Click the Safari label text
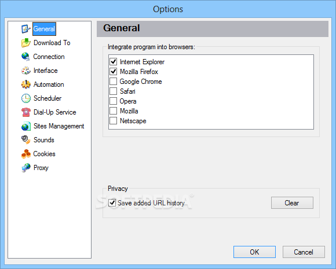The width and height of the screenshot is (336, 269). pyautogui.click(x=127, y=91)
